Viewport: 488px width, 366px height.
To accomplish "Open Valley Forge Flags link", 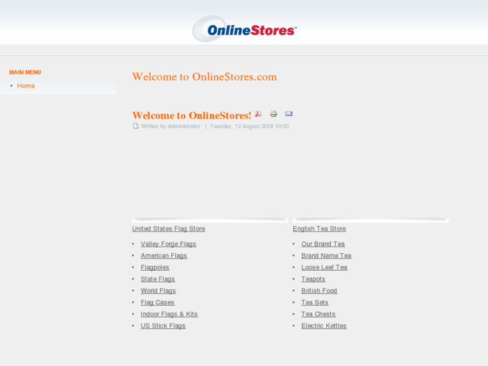I will point(168,244).
